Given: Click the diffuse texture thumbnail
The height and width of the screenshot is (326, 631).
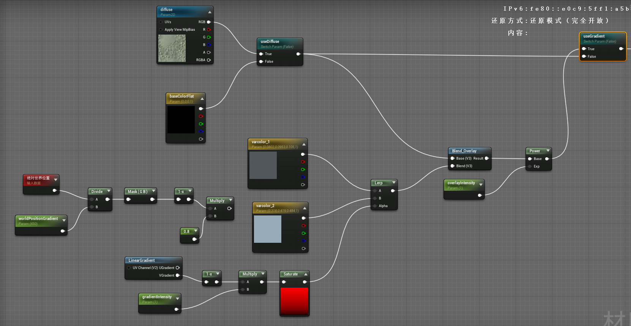Looking at the screenshot, I should pos(172,48).
